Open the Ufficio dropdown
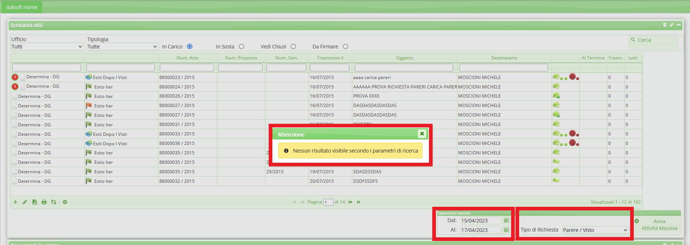The width and height of the screenshot is (690, 245). click(x=47, y=47)
